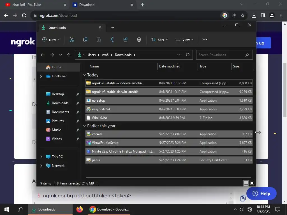
Task: Open recent locations chevron dropdown
Action: coord(61,55)
